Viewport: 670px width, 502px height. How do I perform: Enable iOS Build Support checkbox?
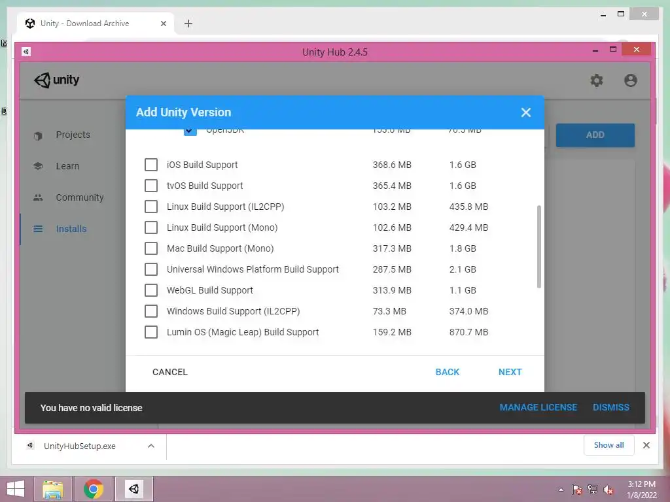point(151,165)
